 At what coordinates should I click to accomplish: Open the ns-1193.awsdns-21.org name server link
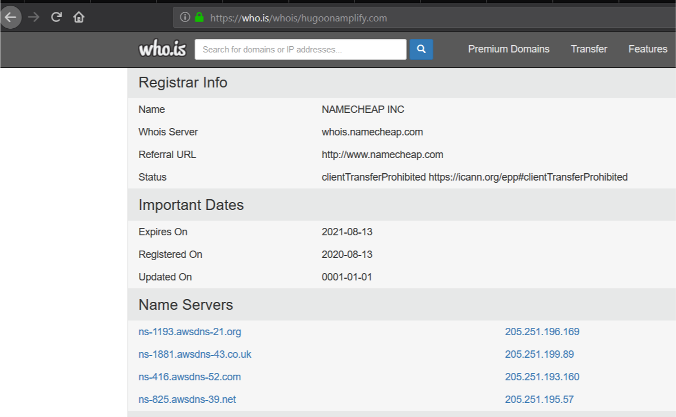click(190, 332)
